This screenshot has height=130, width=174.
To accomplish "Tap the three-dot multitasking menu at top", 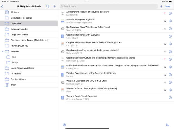I will (87, 2).
